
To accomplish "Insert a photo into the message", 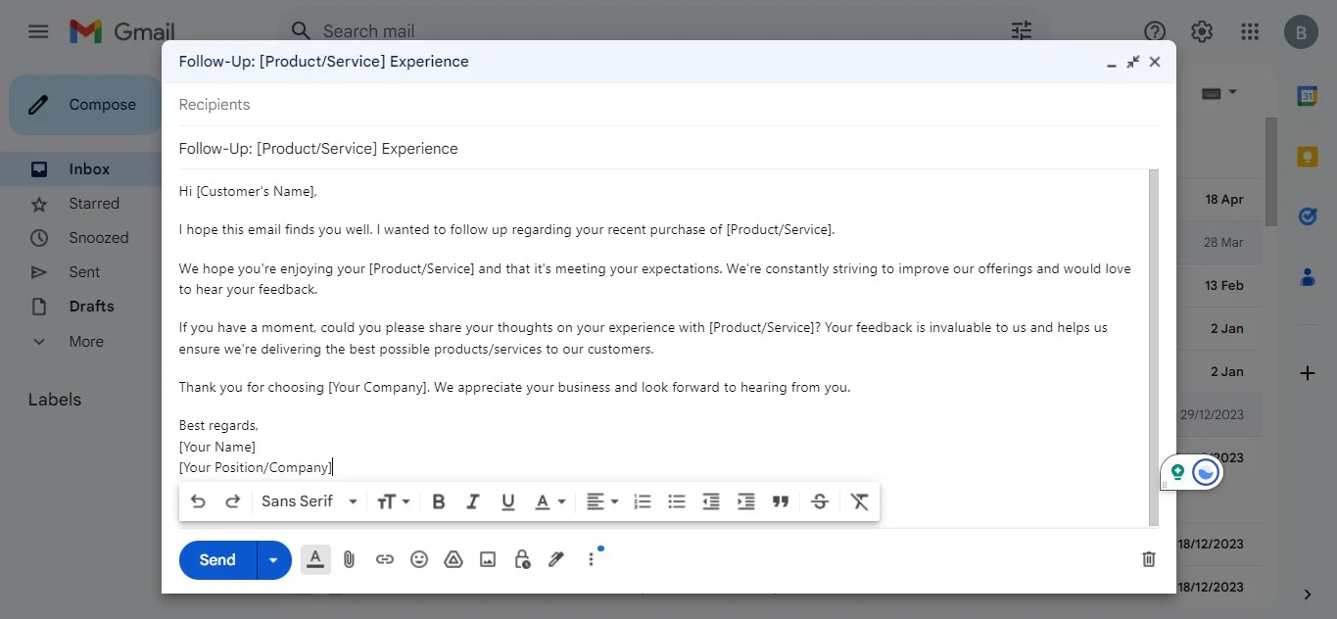I will (x=487, y=559).
